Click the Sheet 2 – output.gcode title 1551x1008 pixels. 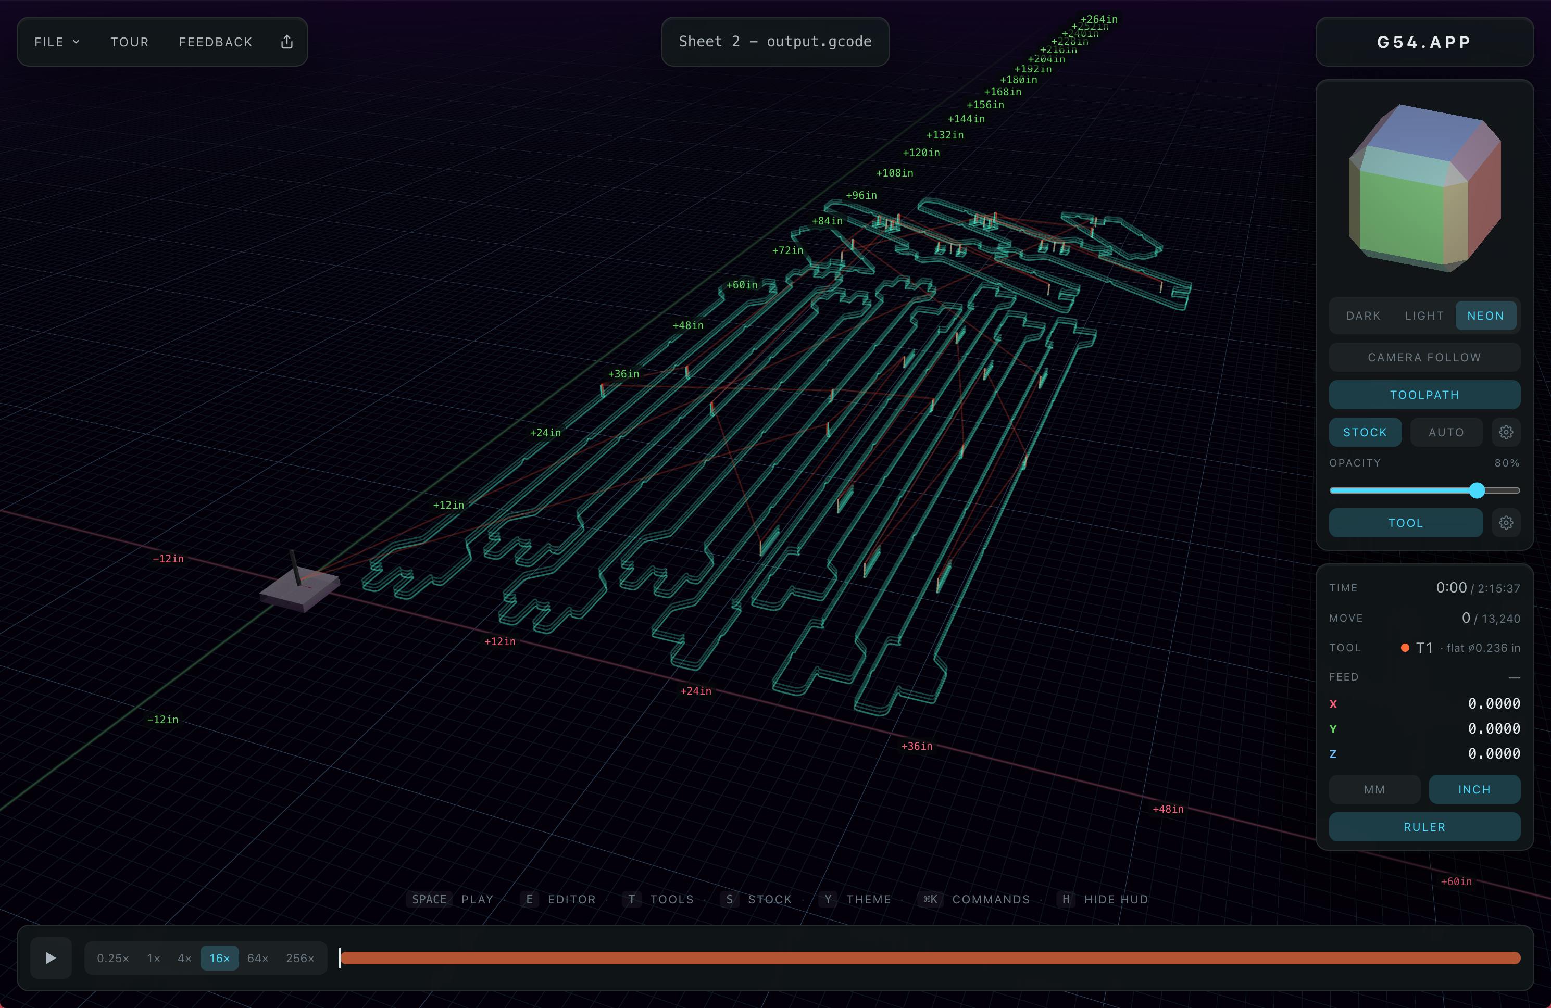[775, 42]
